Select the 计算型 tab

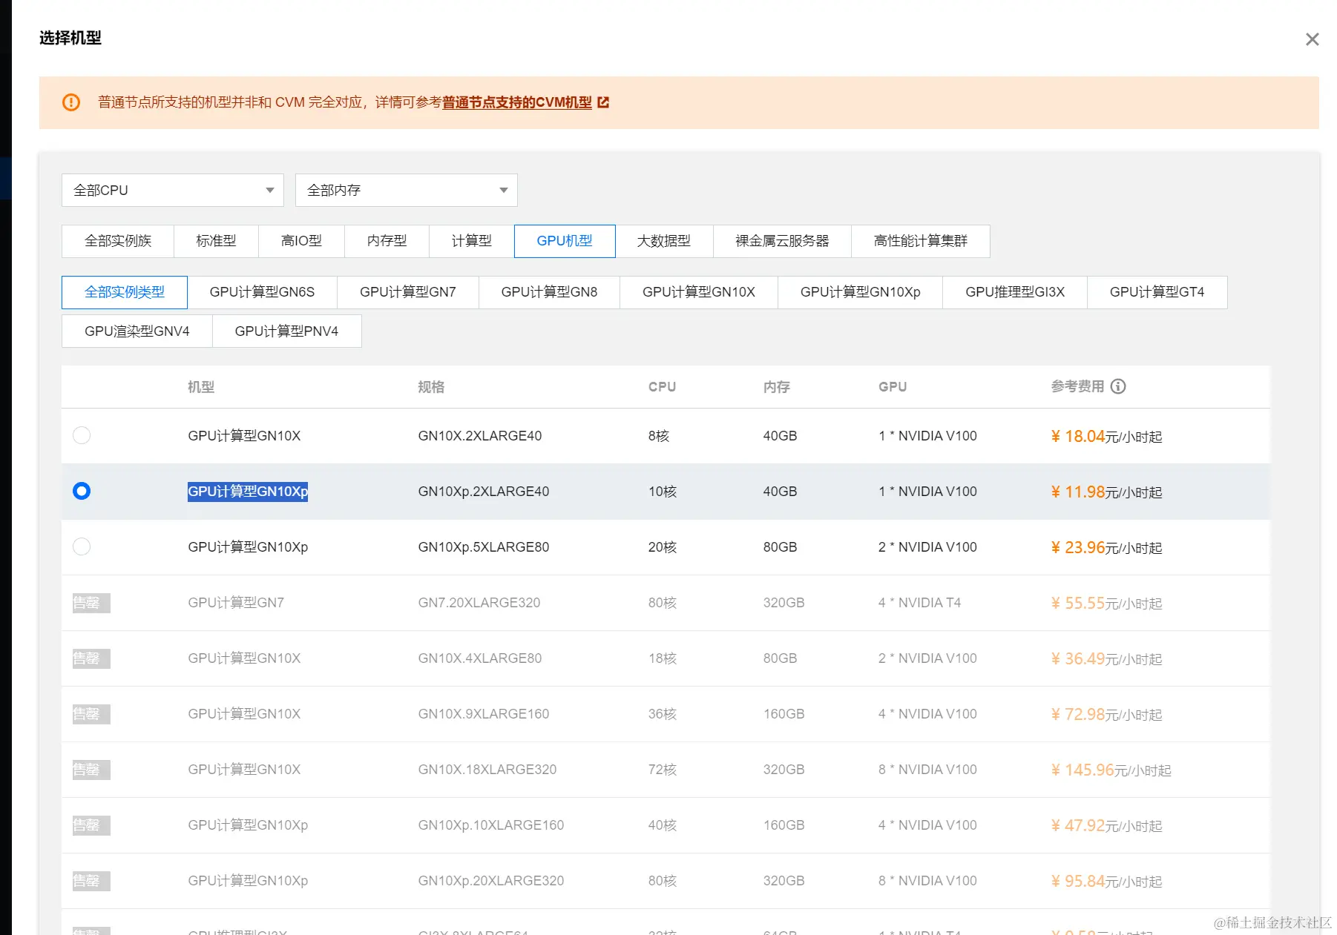[472, 241]
